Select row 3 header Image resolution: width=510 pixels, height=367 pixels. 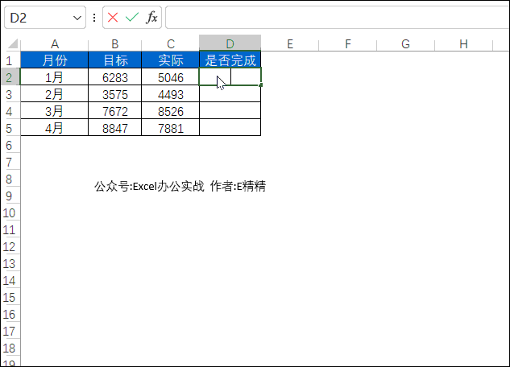(9, 94)
